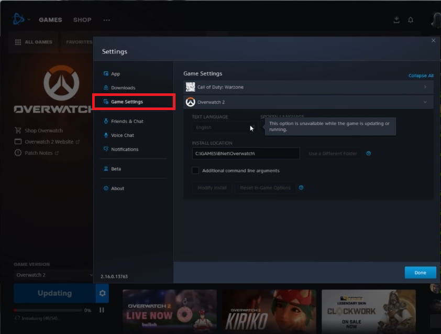Click the Overwatch 2 Website window icon
This screenshot has height=334, width=441.
pyautogui.click(x=18, y=142)
